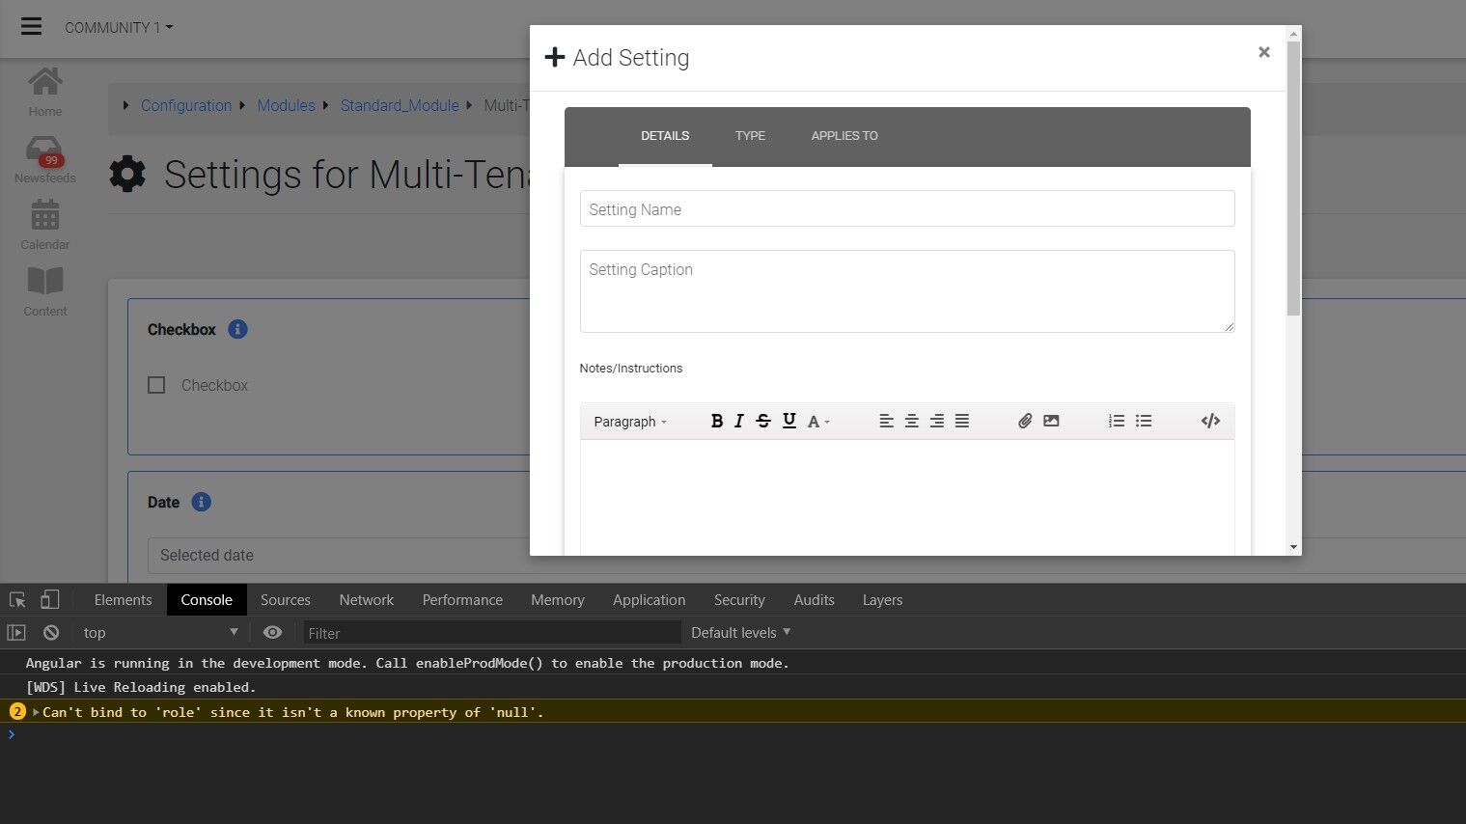This screenshot has width=1466, height=824.
Task: Open the DevTools Audits tab
Action: tap(815, 600)
